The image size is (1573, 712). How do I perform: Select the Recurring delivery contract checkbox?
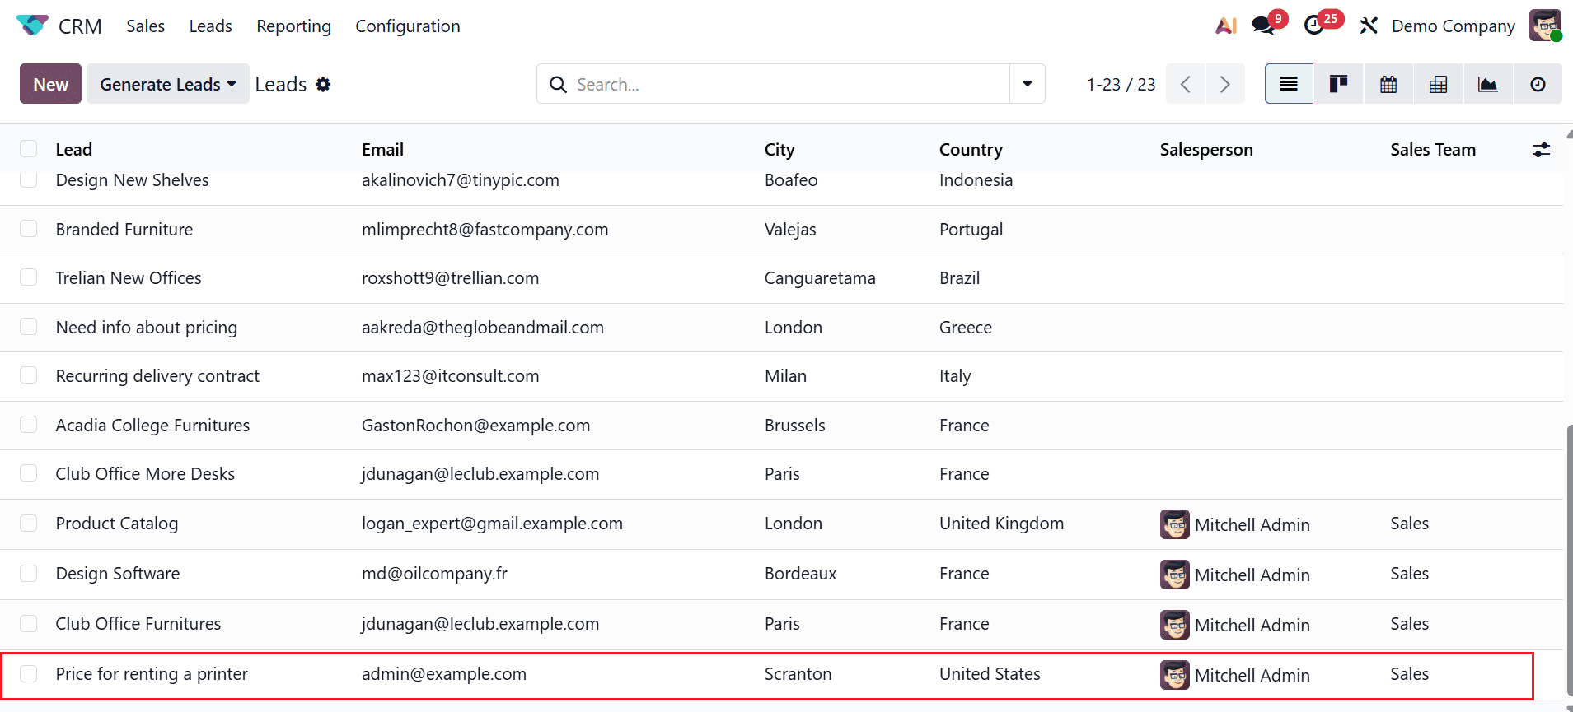tap(29, 375)
